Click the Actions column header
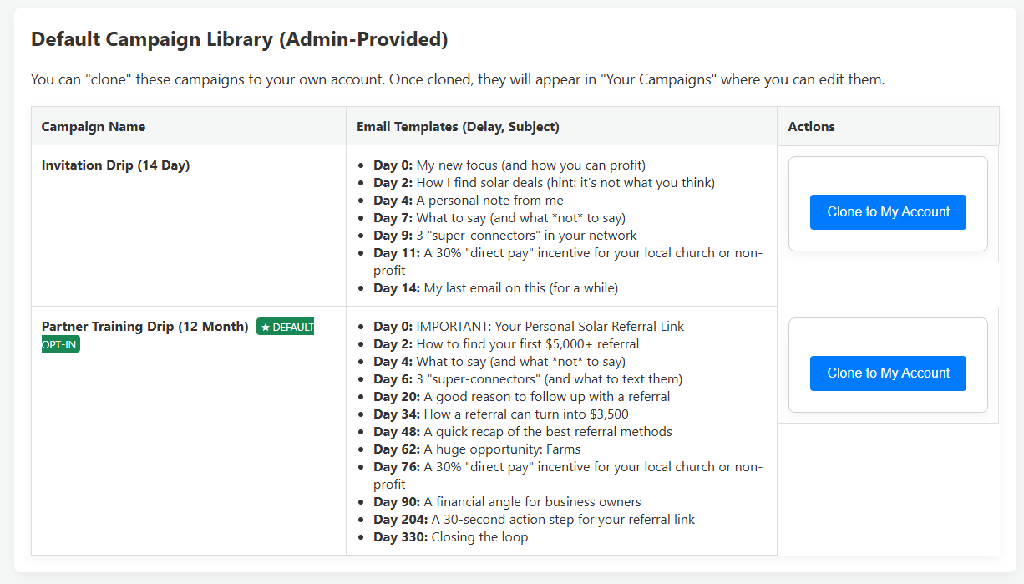 [811, 126]
